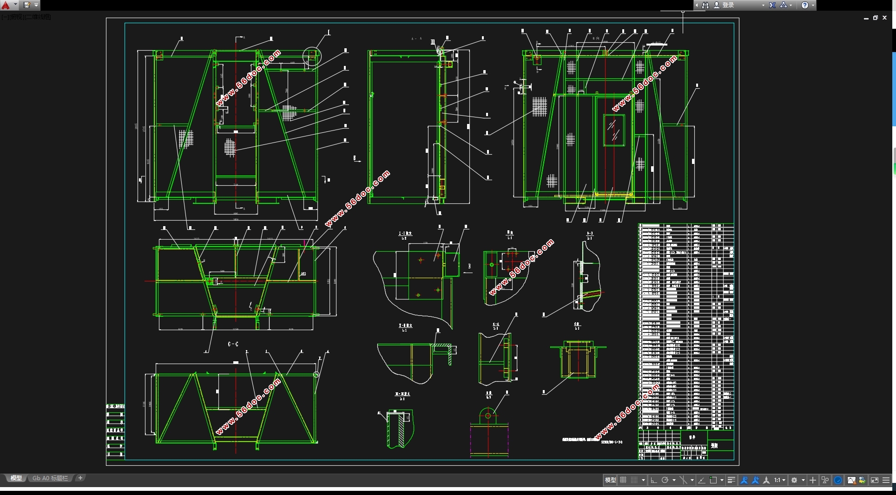This screenshot has height=495, width=896.
Task: Toggle lineweight display icon
Action: (731, 480)
